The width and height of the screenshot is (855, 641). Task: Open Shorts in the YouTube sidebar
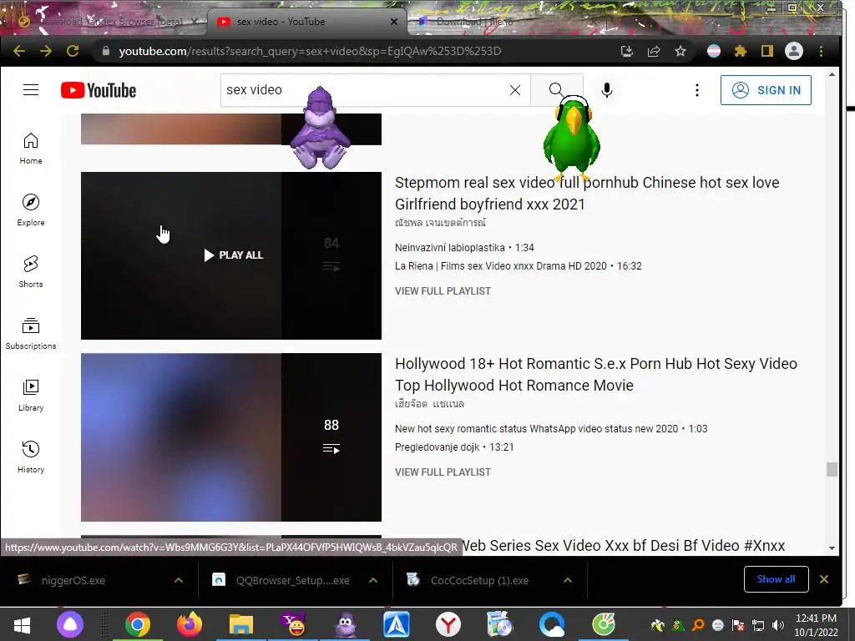coord(31,271)
